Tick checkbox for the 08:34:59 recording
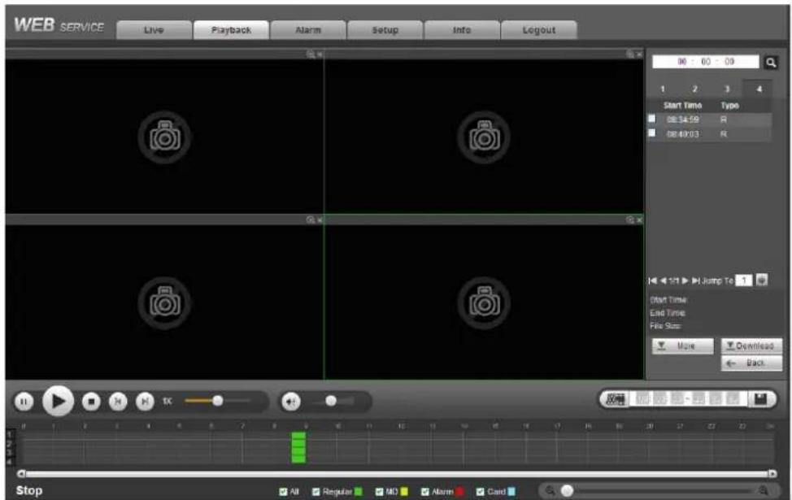The height and width of the screenshot is (500, 792). 652,119
